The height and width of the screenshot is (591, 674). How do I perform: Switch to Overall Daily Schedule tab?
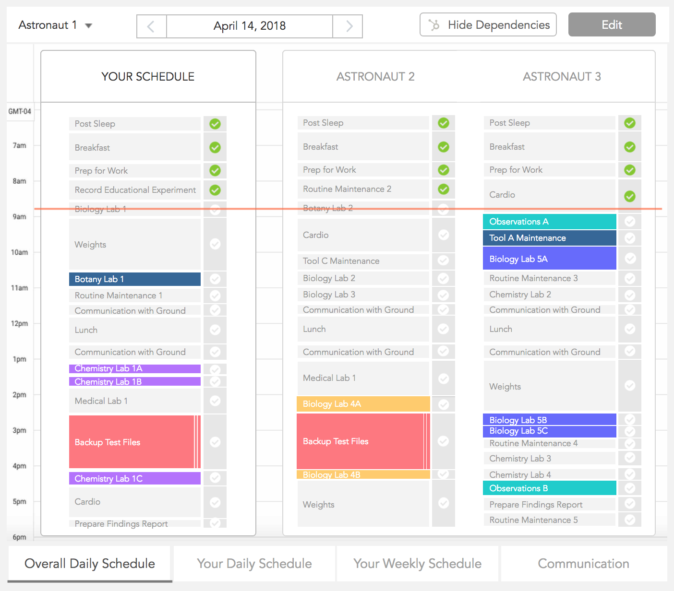tap(90, 564)
